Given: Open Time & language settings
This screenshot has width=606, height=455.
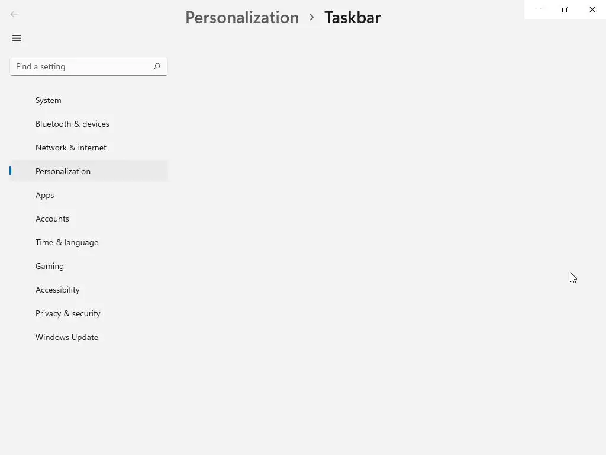Looking at the screenshot, I should pos(67,242).
